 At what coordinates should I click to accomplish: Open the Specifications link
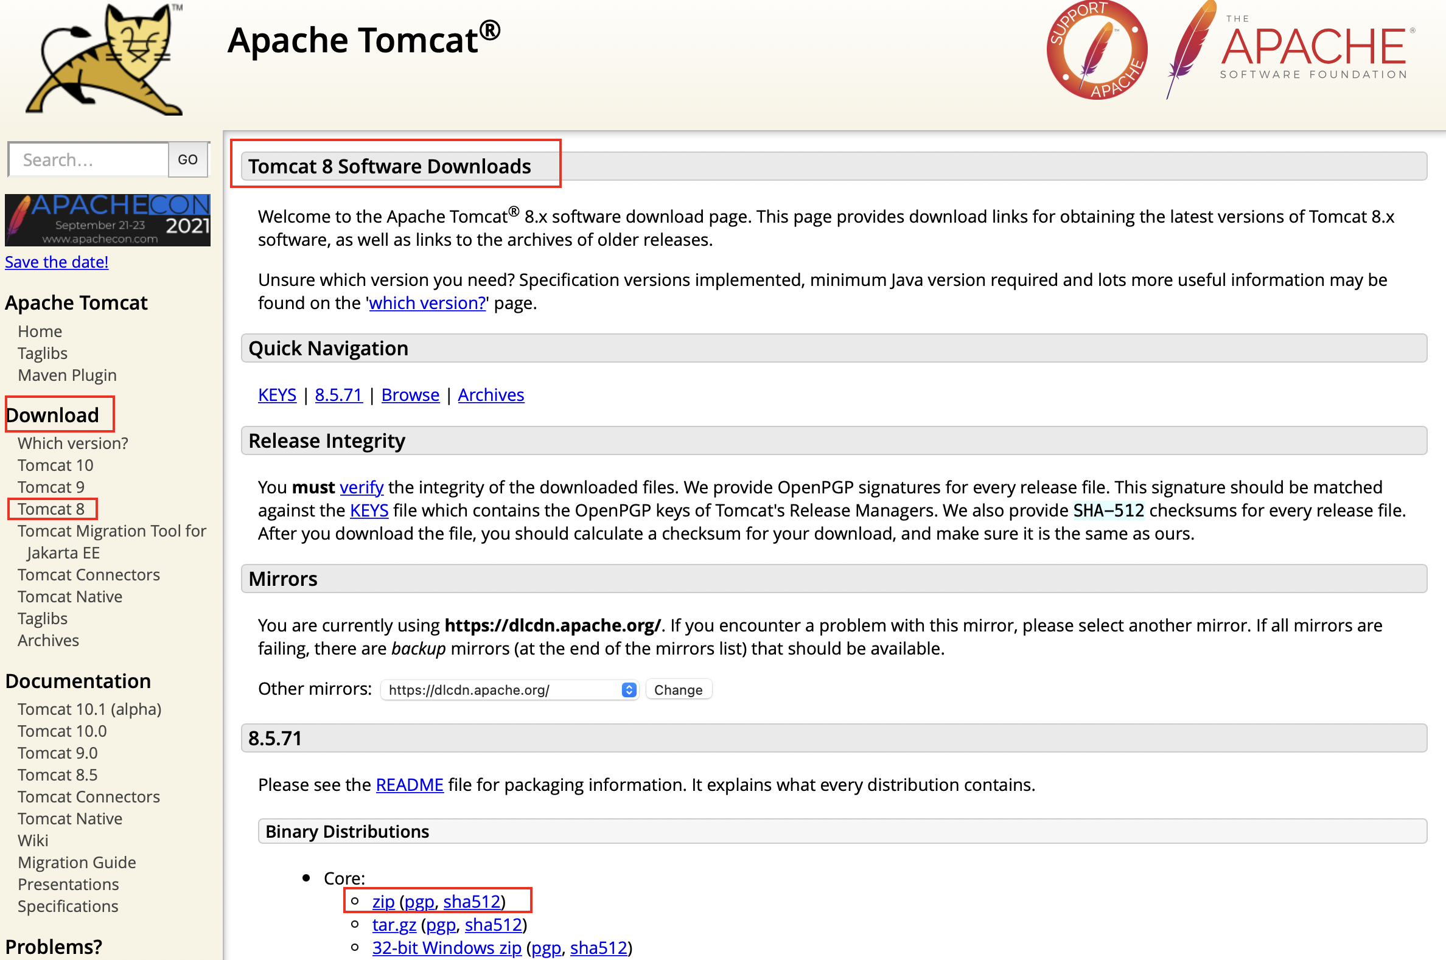coord(68,907)
